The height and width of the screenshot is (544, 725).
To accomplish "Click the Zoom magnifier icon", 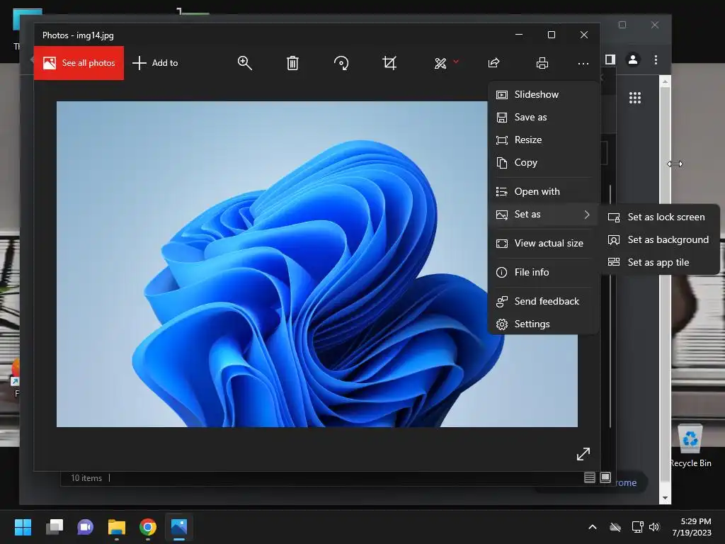I will [x=245, y=63].
